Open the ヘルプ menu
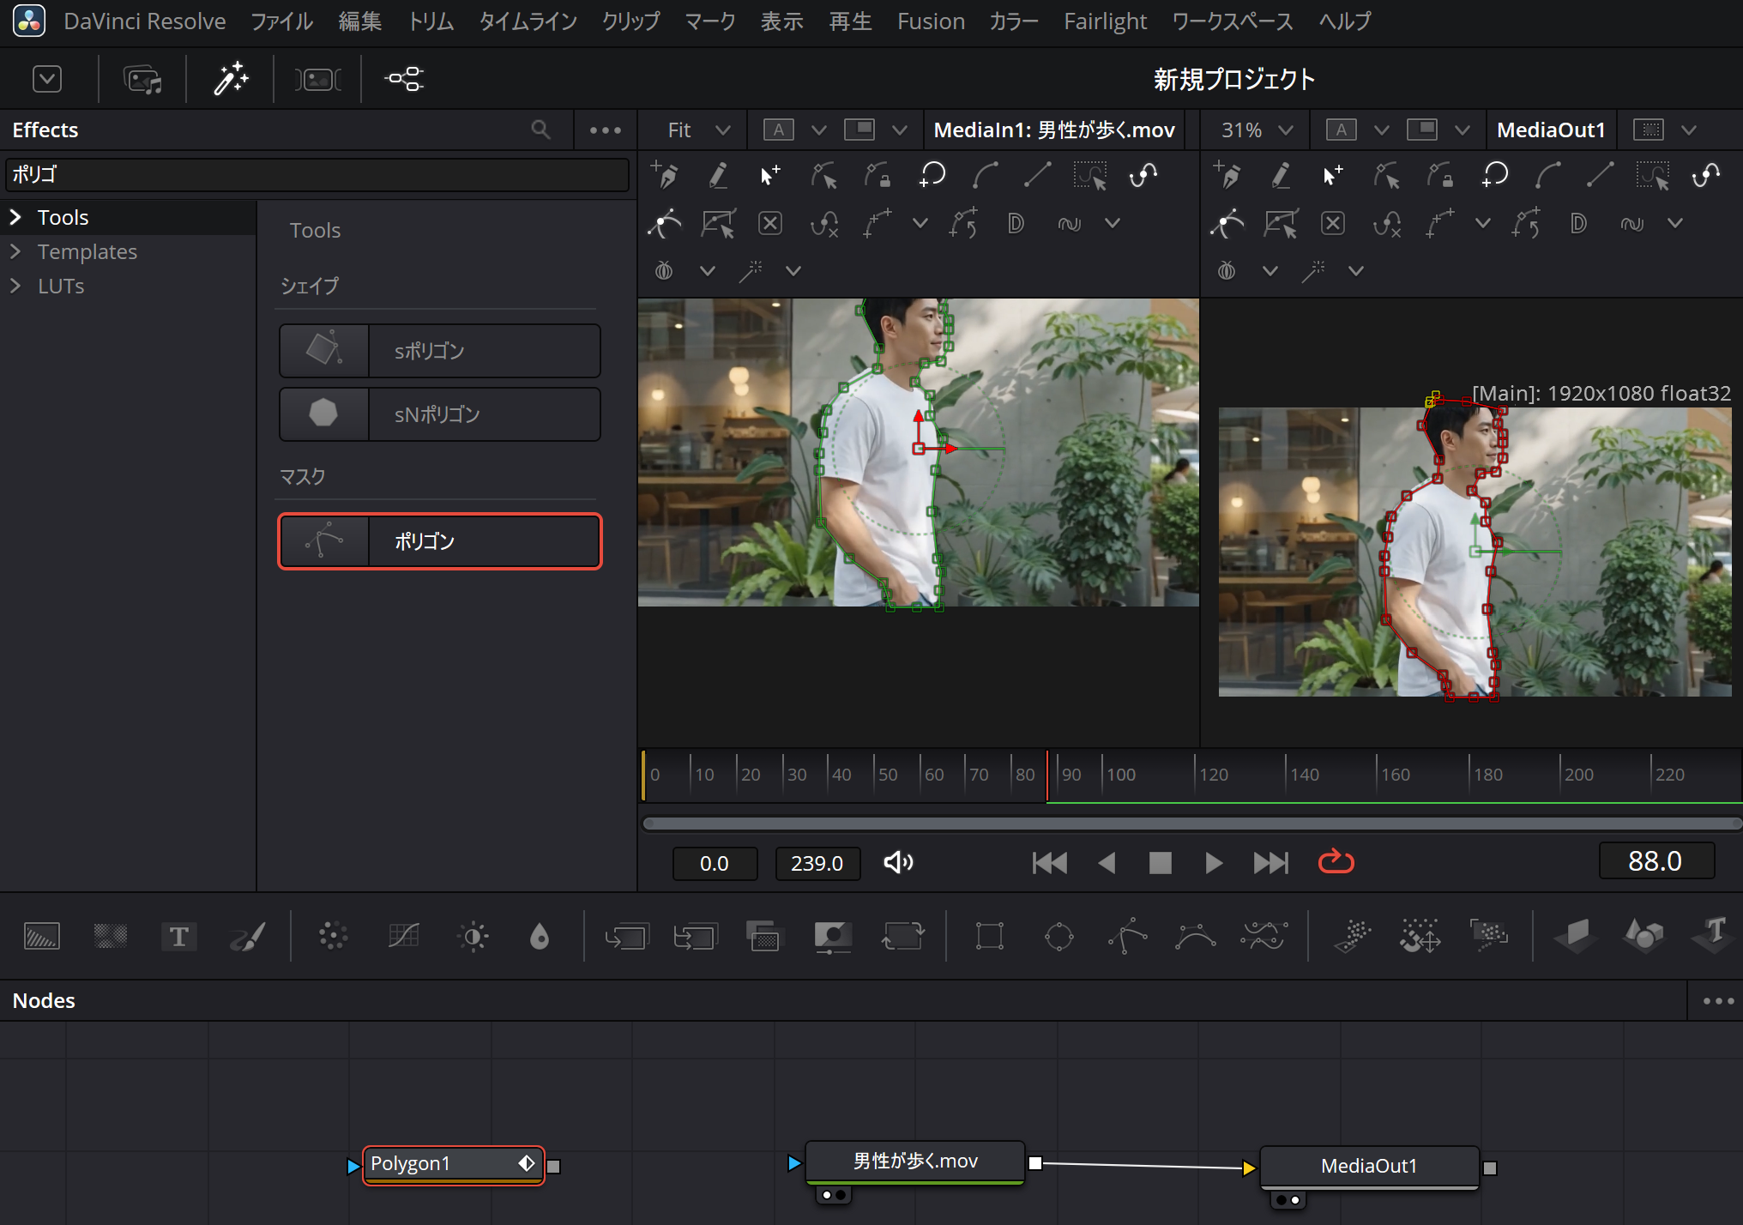Screen dimensions: 1743x1225 click(x=1345, y=21)
